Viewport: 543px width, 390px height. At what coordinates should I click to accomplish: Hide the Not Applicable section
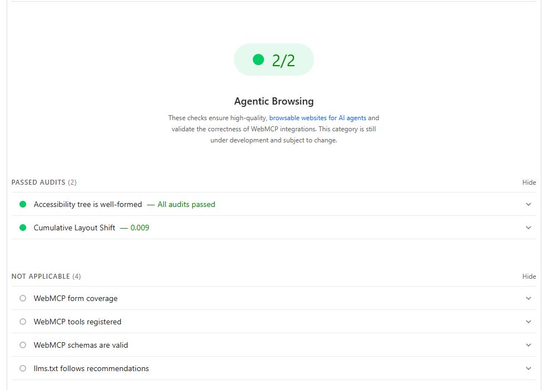tap(529, 277)
